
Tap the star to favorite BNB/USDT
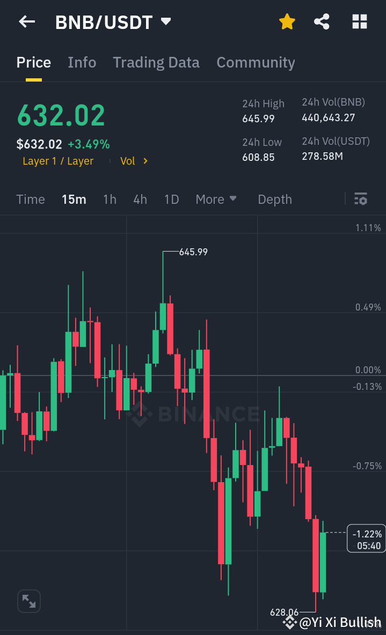[x=287, y=21]
